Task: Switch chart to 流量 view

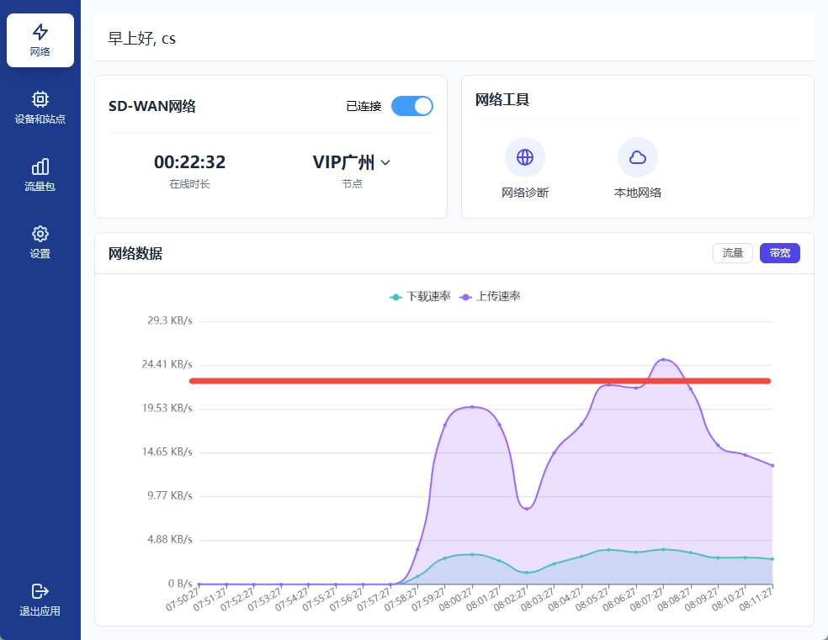Action: point(732,253)
